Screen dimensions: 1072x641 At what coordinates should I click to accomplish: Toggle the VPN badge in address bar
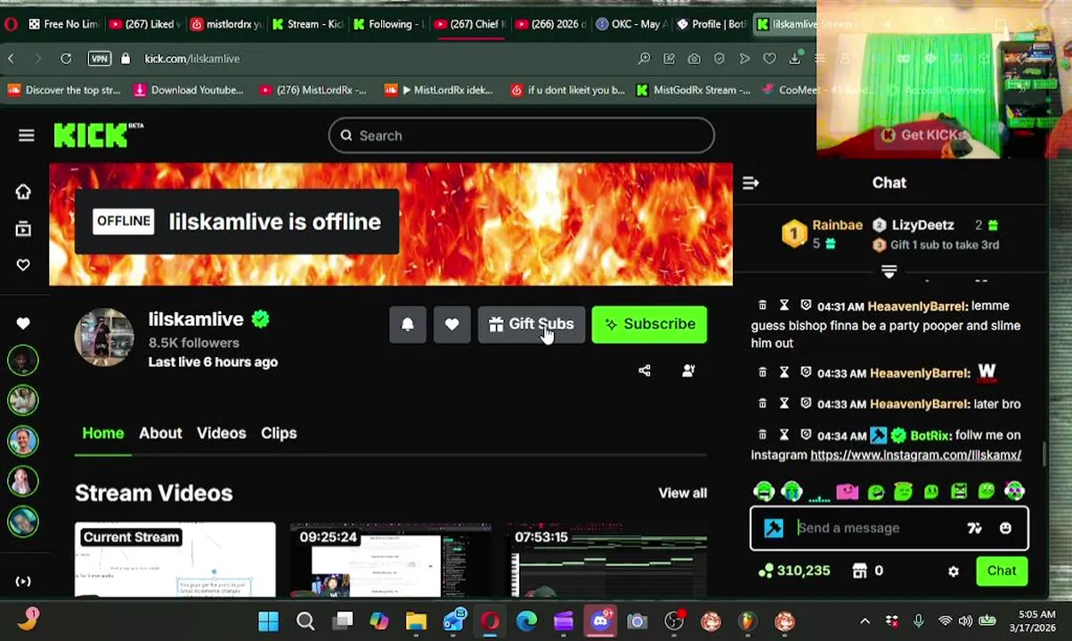coord(99,59)
